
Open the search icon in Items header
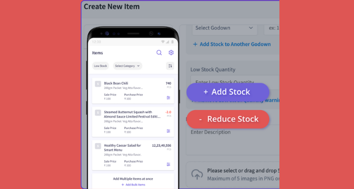pyautogui.click(x=159, y=52)
